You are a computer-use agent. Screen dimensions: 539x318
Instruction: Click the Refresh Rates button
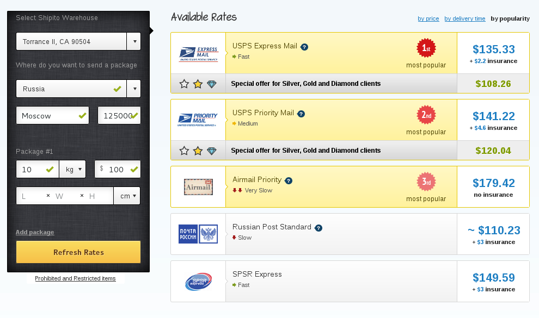pos(78,252)
